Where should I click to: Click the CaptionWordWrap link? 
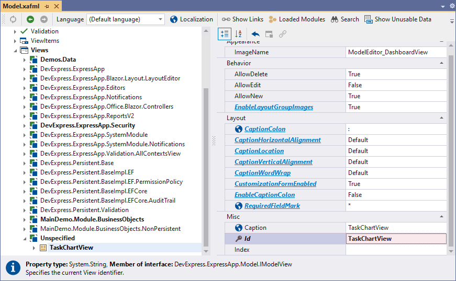262,173
